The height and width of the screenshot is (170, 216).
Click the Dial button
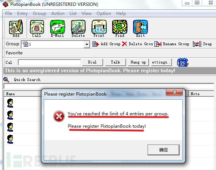(x=93, y=62)
